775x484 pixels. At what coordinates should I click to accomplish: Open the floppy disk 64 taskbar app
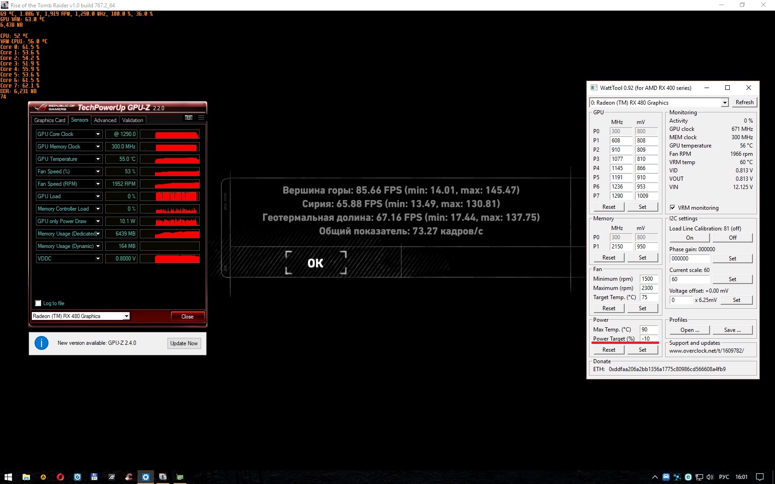point(95,477)
